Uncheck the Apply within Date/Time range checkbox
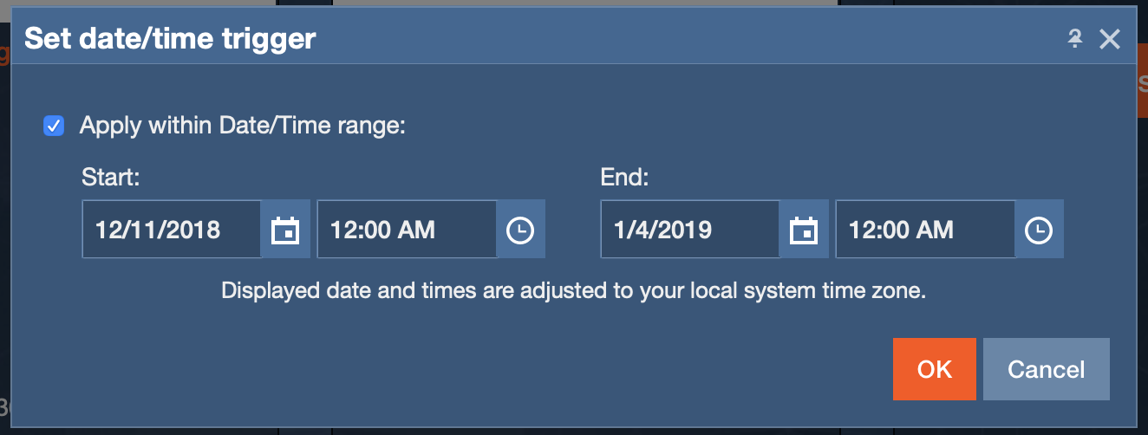The image size is (1148, 435). click(x=54, y=127)
